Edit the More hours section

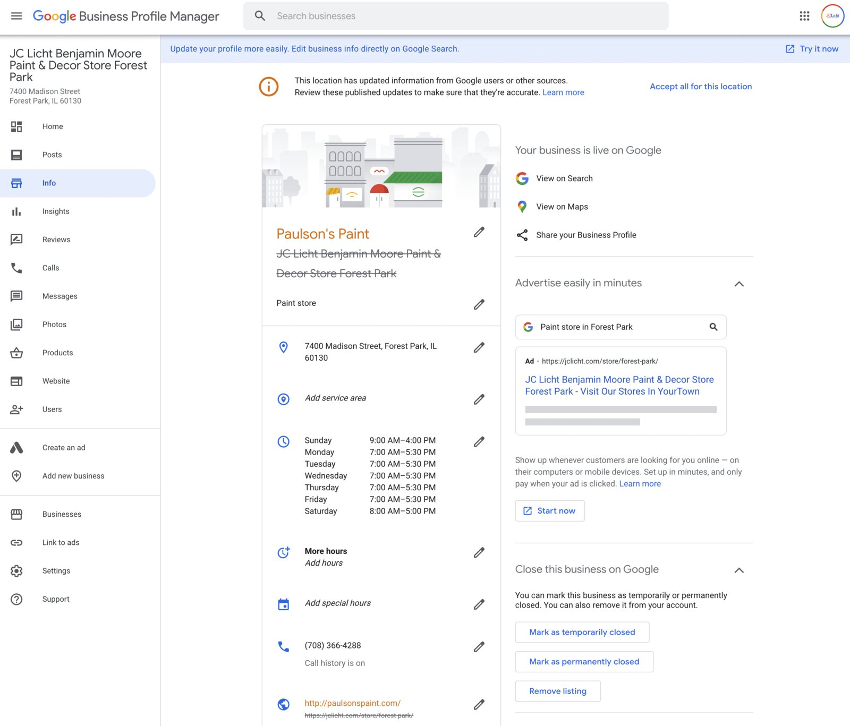[479, 553]
